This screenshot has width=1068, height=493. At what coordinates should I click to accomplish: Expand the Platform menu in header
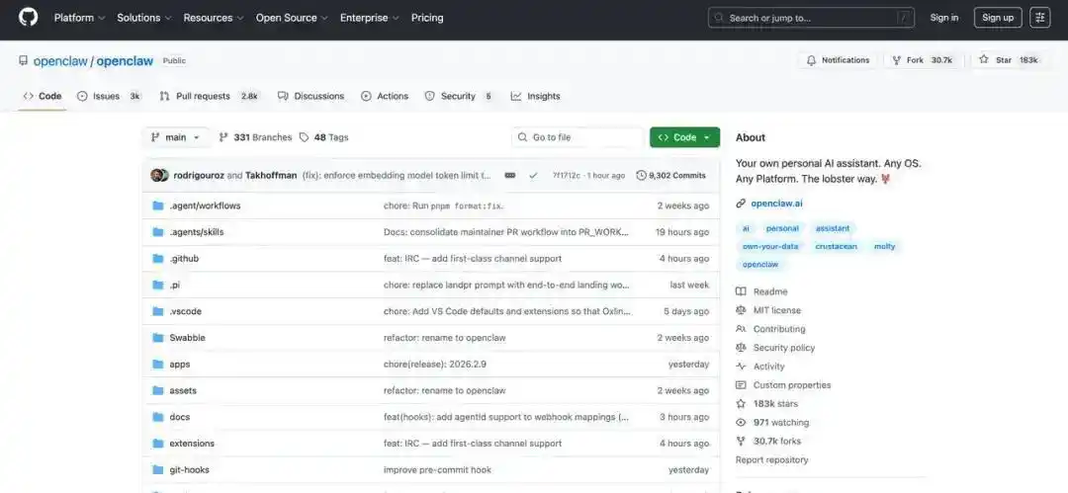click(x=78, y=18)
